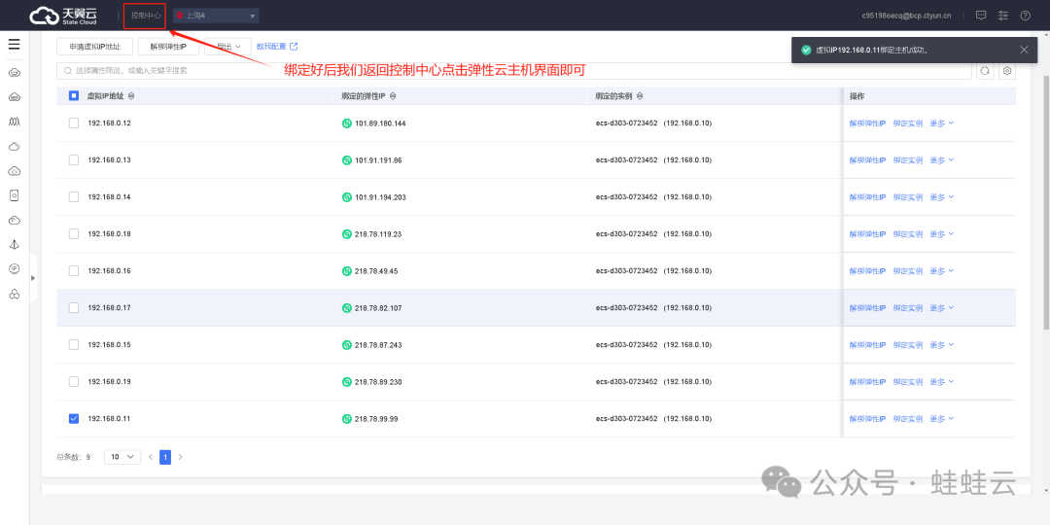Check the box for 192.168.0.18
1050x525 pixels.
click(x=74, y=233)
